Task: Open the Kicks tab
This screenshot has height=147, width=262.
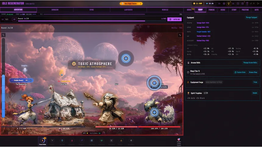Action: (223, 10)
